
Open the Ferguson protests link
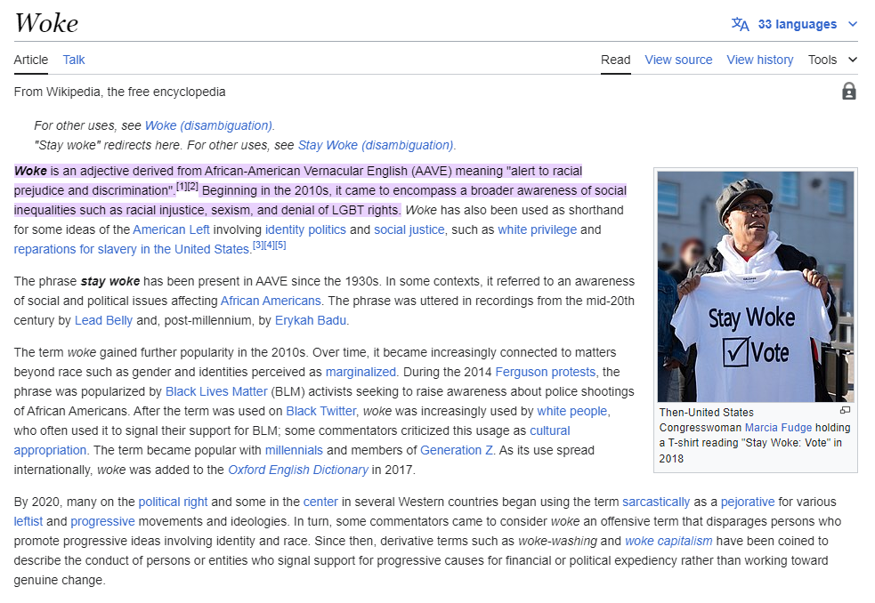pos(545,372)
